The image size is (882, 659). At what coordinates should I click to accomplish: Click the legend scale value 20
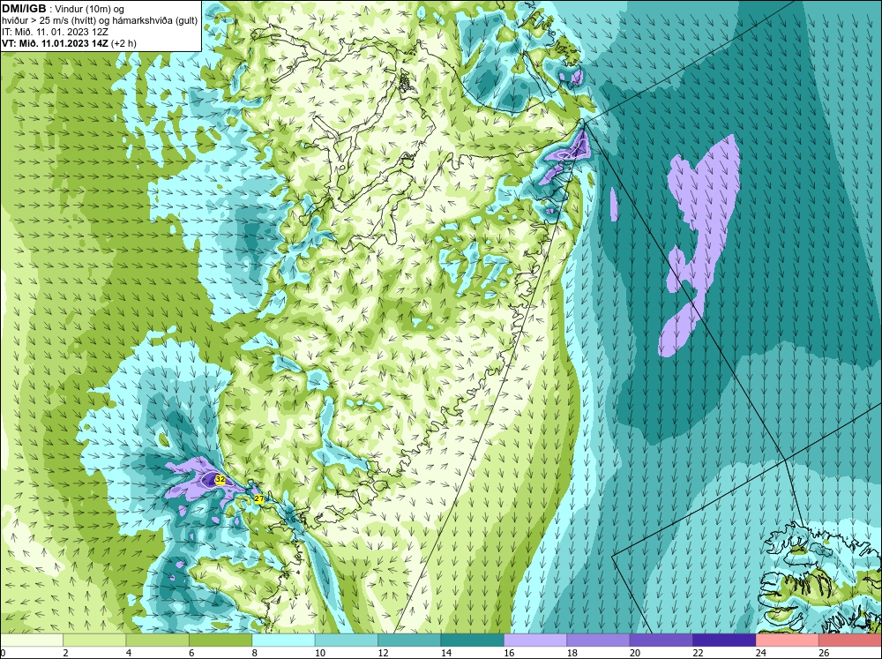[x=635, y=653]
